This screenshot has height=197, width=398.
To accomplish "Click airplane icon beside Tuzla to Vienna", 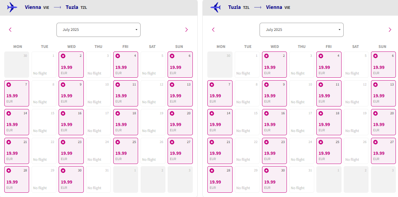I will click(x=215, y=7).
